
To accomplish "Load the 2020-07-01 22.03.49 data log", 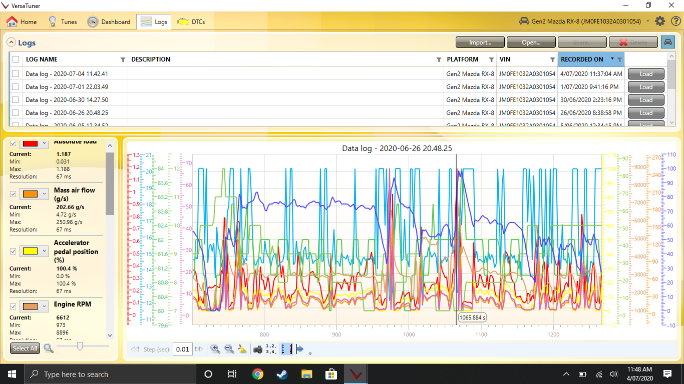I will point(646,87).
